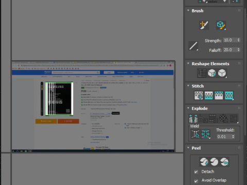The width and height of the screenshot is (247, 185).
Task: Click the Reshape Elements rollout drag grip
Action: point(239,63)
